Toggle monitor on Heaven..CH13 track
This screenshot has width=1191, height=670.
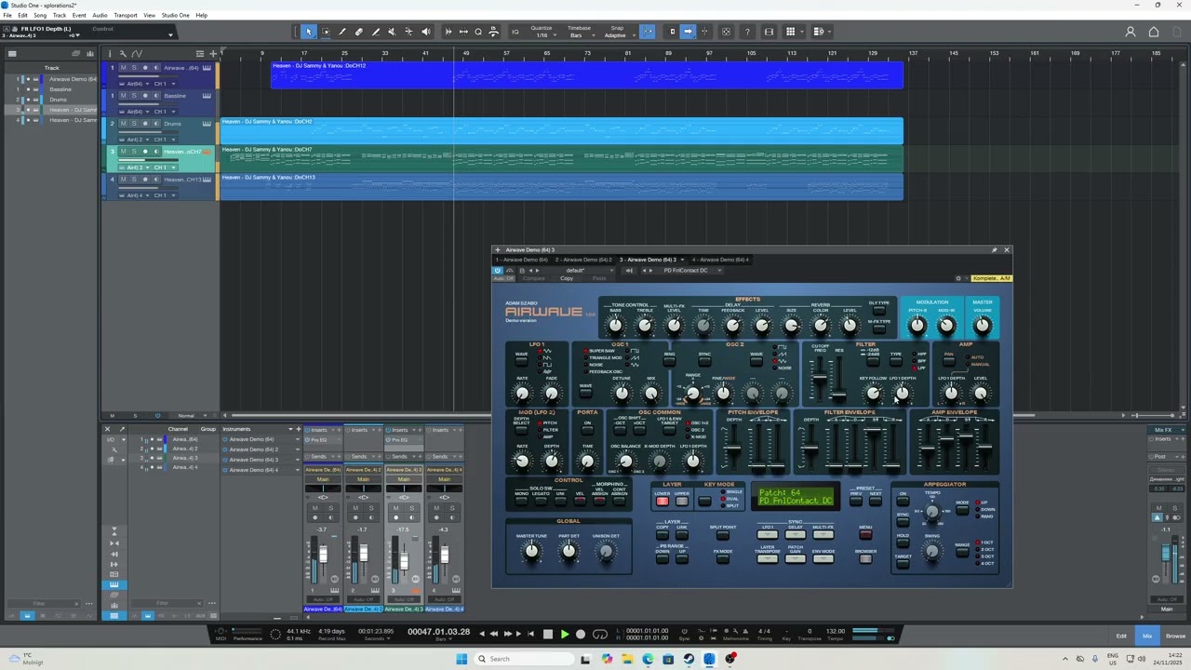154,180
